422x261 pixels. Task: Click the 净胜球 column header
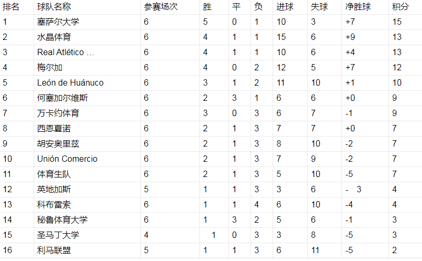coord(358,7)
